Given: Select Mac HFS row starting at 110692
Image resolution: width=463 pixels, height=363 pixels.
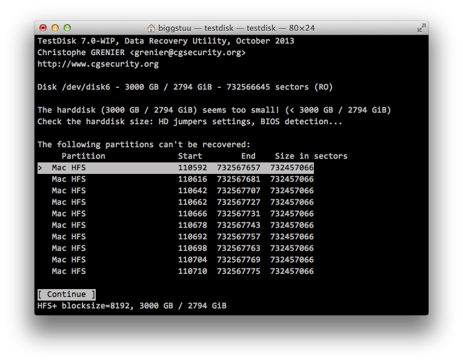Looking at the screenshot, I should (175, 237).
